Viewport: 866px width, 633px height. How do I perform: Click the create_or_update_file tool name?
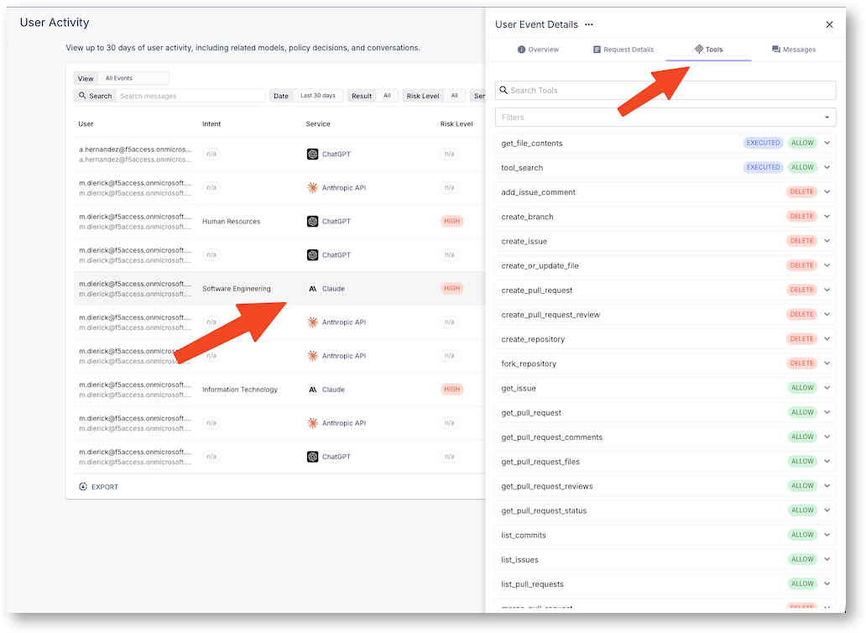click(540, 265)
